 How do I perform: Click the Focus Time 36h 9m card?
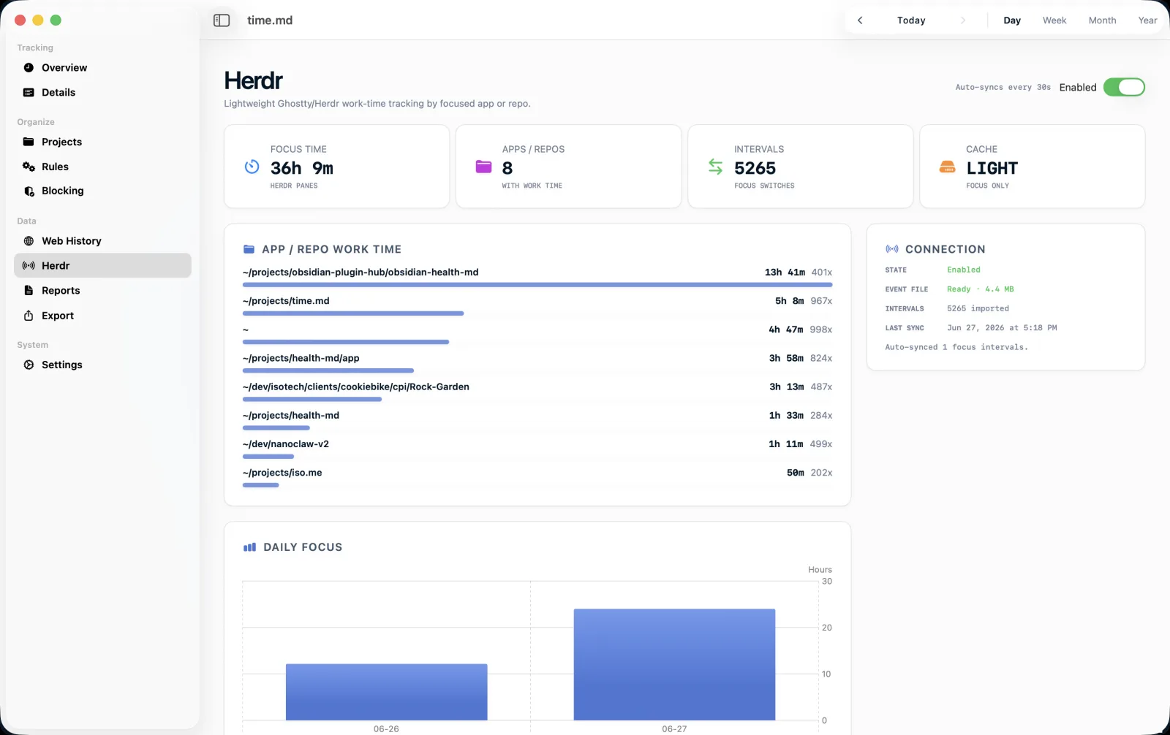pos(336,167)
